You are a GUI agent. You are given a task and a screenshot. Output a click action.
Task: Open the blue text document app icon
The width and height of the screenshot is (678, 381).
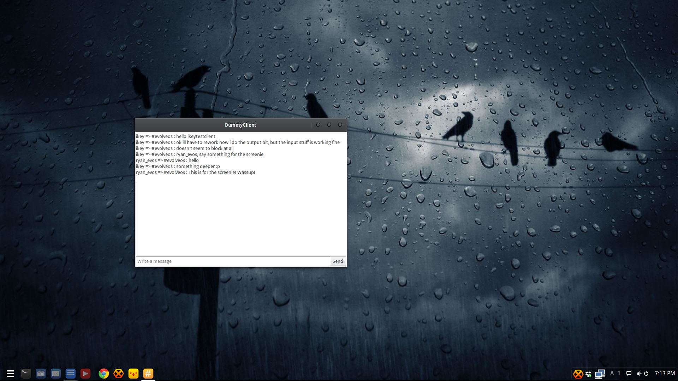click(71, 373)
